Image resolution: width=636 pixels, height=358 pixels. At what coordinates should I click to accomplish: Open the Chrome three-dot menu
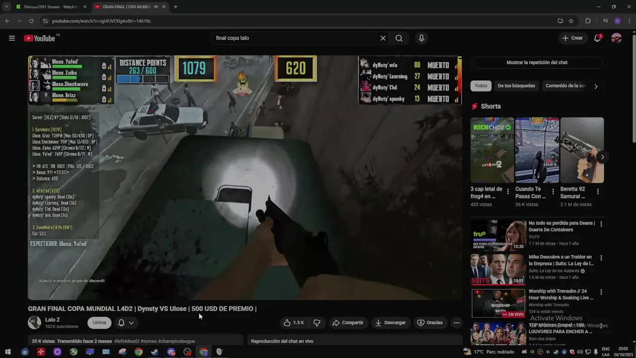pos(629,21)
